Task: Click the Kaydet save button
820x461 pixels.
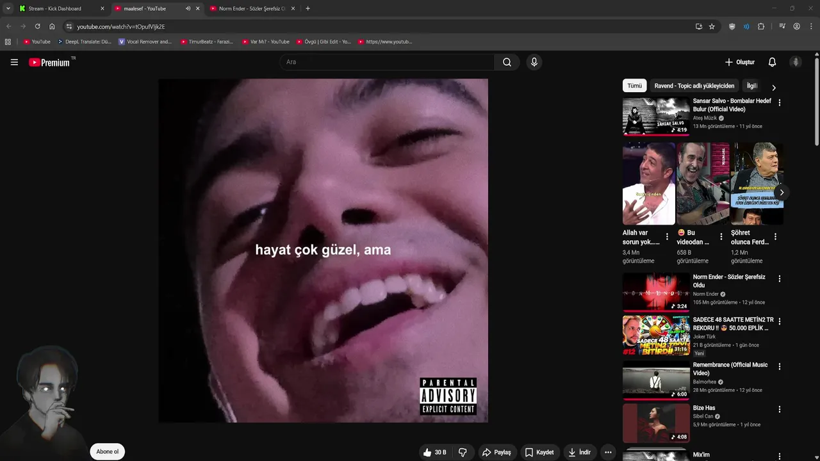Action: pyautogui.click(x=539, y=452)
